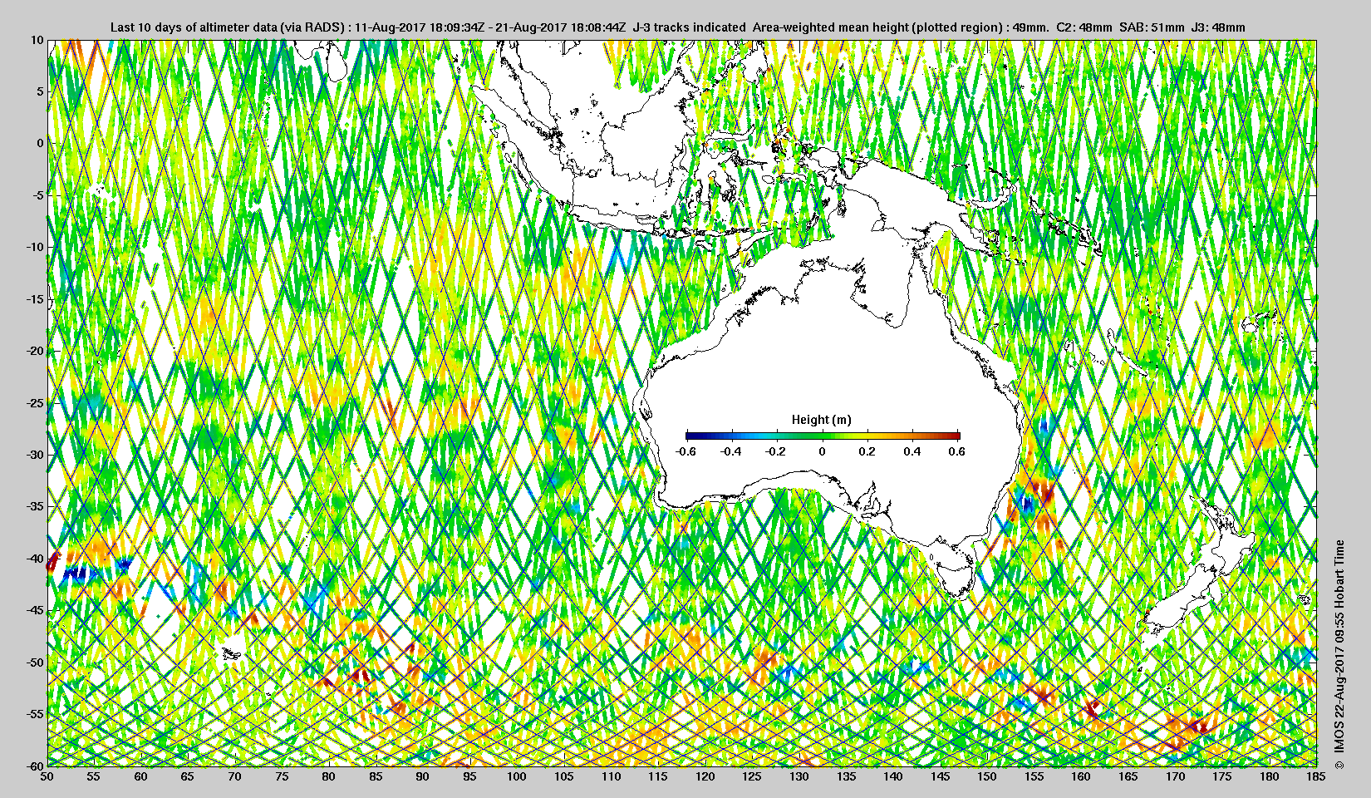Click the latitude label '-60' on the left axis

click(x=35, y=766)
